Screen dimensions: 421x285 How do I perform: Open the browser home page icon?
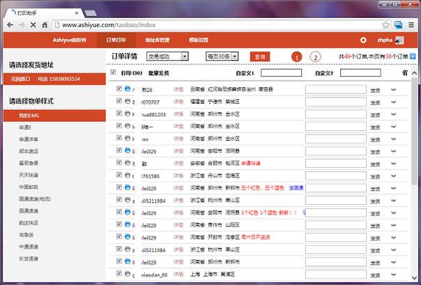[45, 25]
